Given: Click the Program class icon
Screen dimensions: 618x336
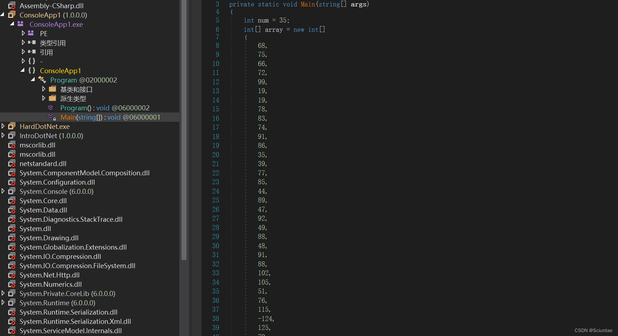Looking at the screenshot, I should pyautogui.click(x=42, y=80).
